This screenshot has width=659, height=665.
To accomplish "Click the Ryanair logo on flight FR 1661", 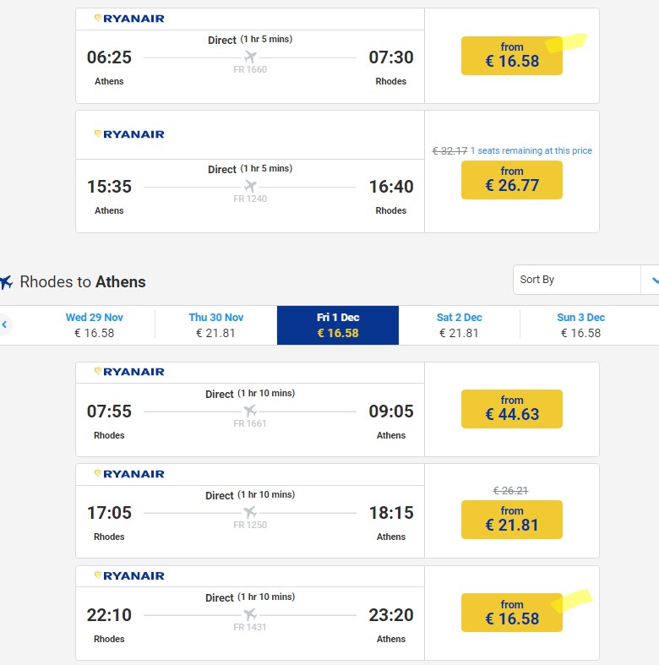I will tap(128, 372).
